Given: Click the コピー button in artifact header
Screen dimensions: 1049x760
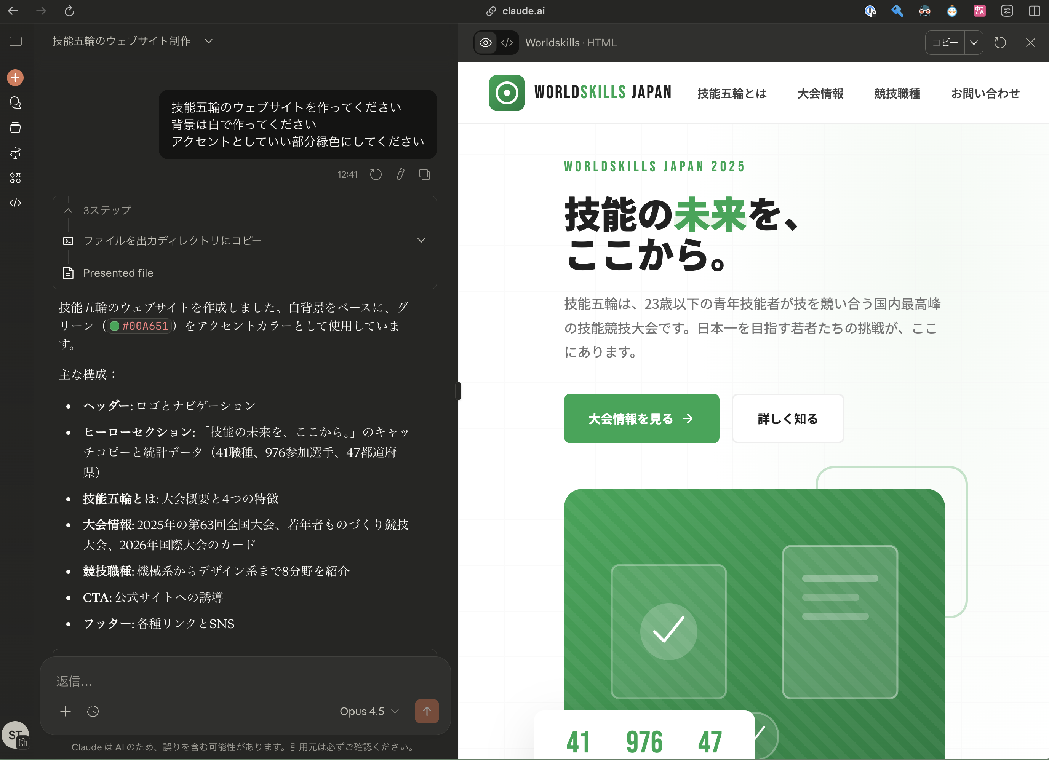Looking at the screenshot, I should click(945, 43).
